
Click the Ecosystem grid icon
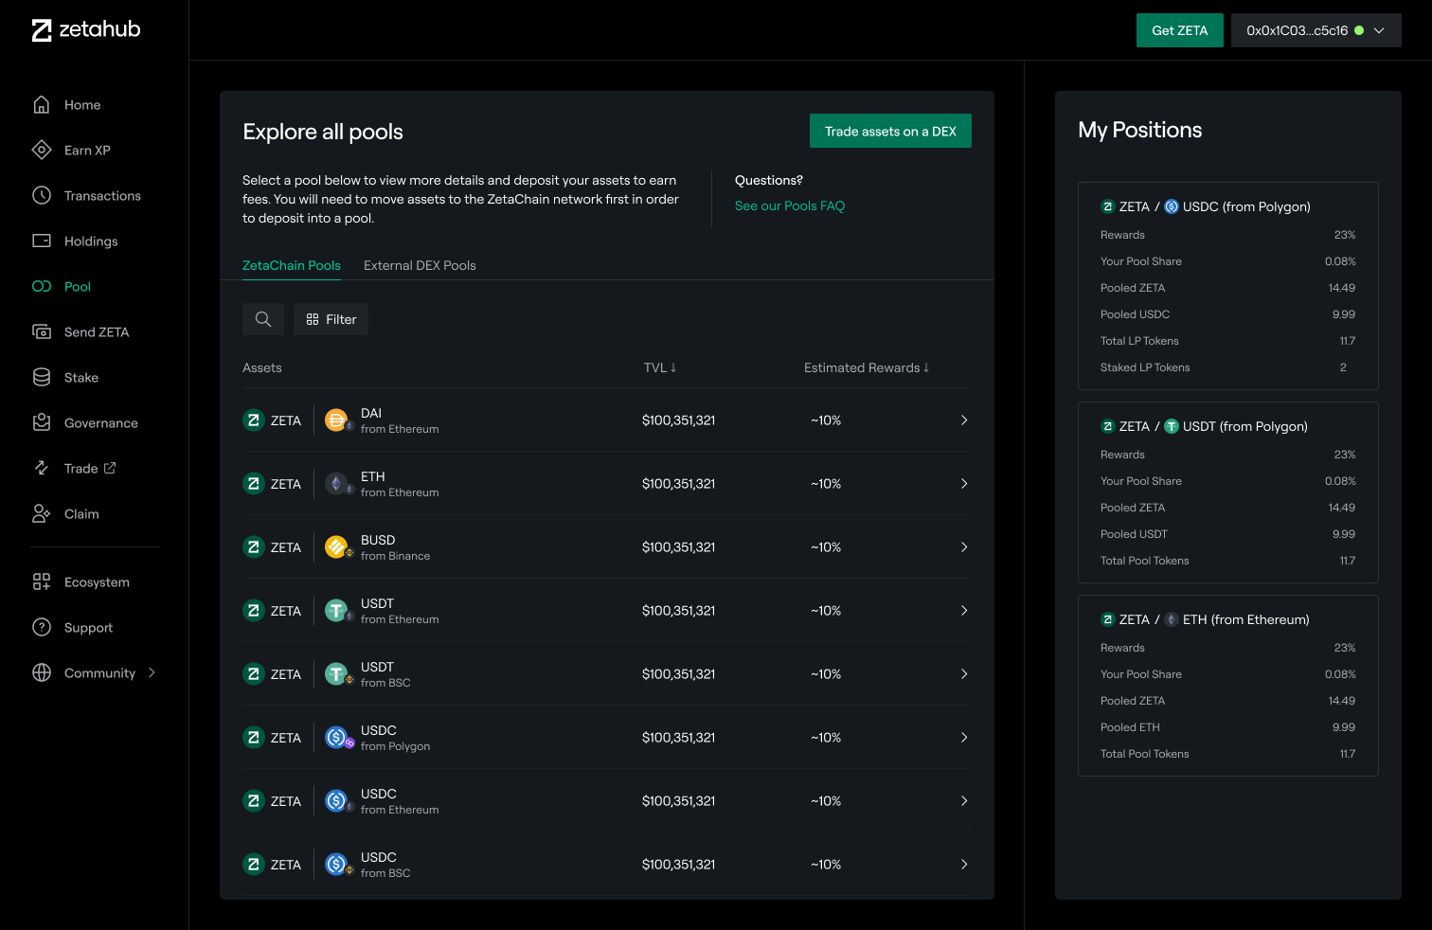[42, 582]
